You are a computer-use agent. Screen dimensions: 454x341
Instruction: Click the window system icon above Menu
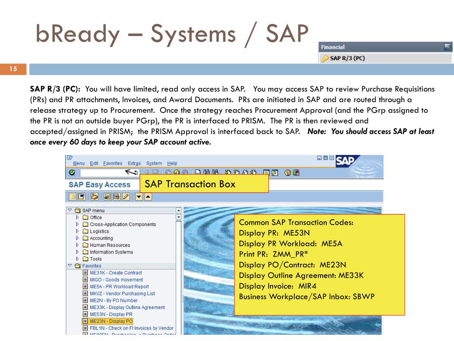click(x=70, y=158)
